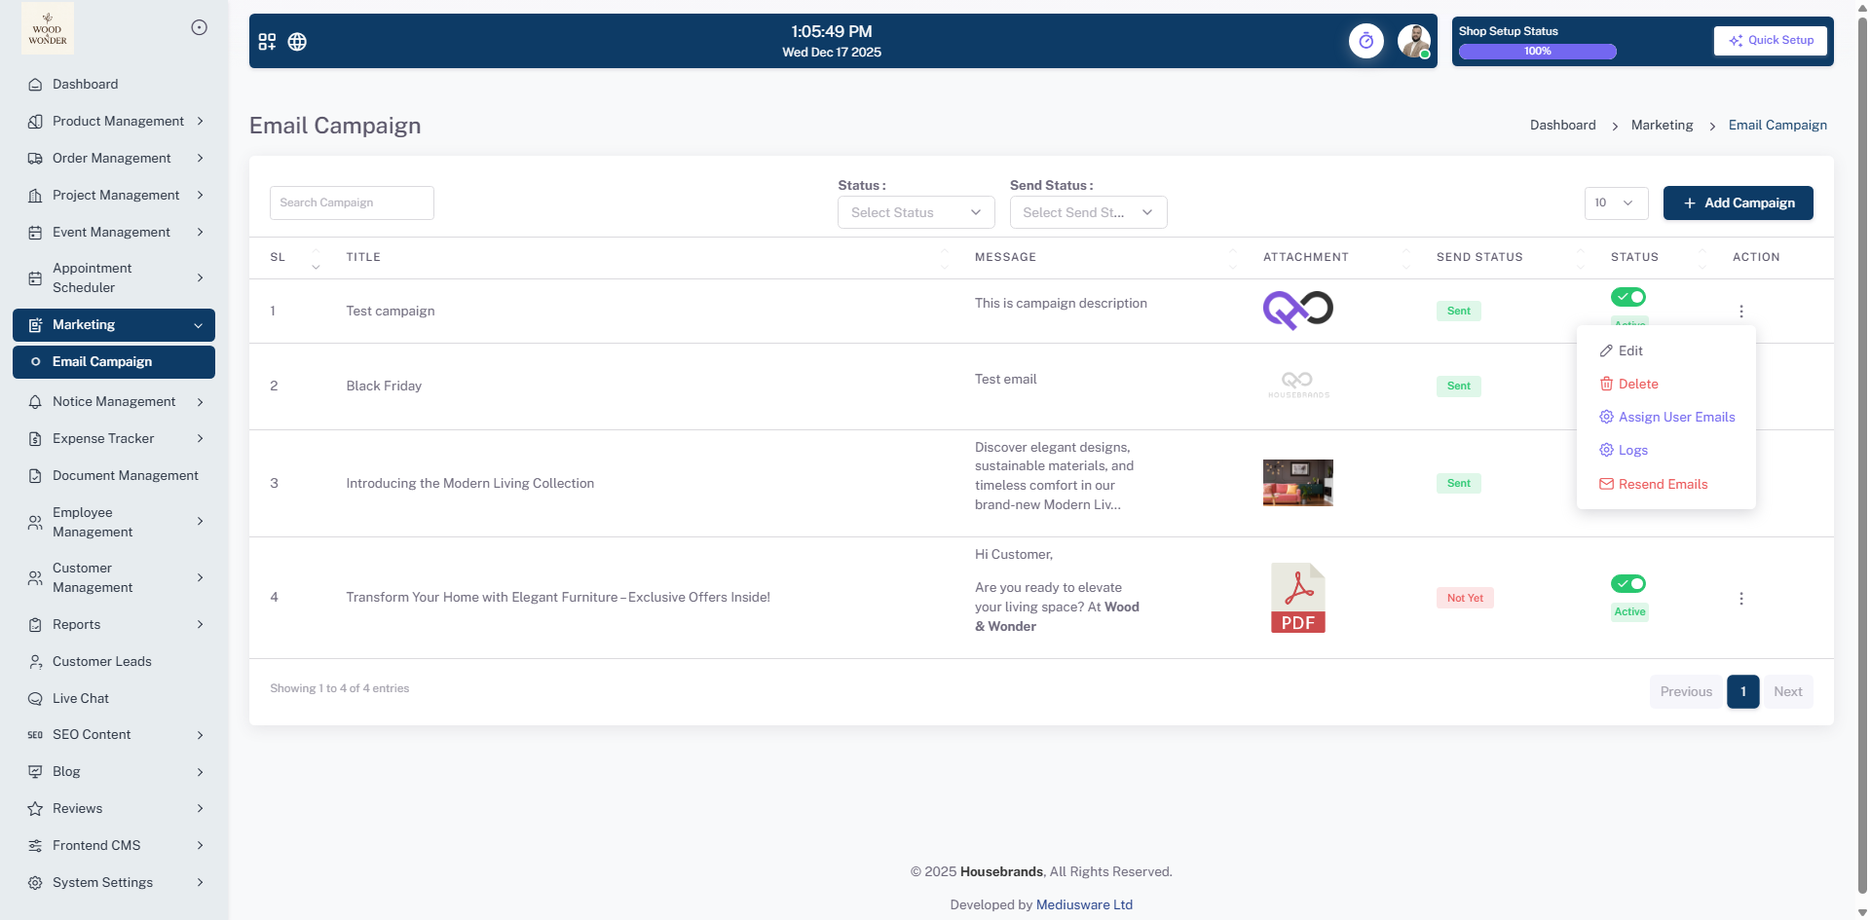Image resolution: width=1870 pixels, height=920 pixels.
Task: Click the Shop Setup Status progress bar
Action: point(1537,52)
